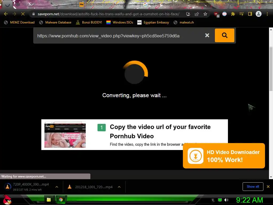
Task: Open the Extensions puzzle menu
Action: pyautogui.click(x=233, y=14)
